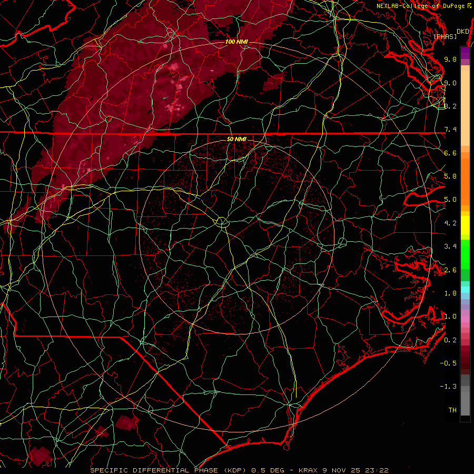Click the 1.0 value on the color scale

450,317
